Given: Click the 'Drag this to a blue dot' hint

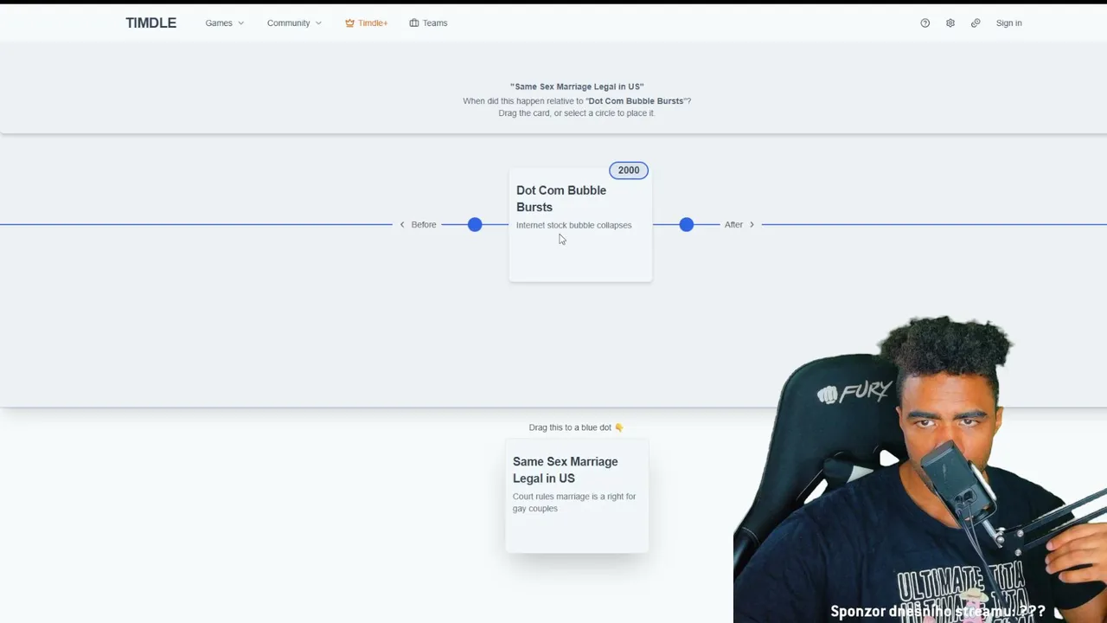Looking at the screenshot, I should point(576,427).
